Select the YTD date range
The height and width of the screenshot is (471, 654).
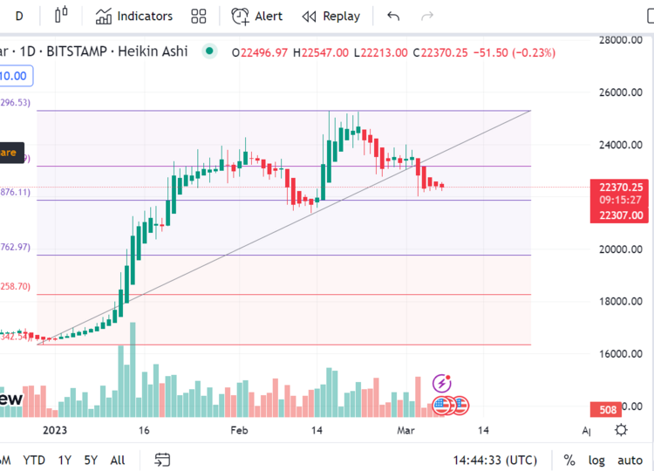point(34,460)
